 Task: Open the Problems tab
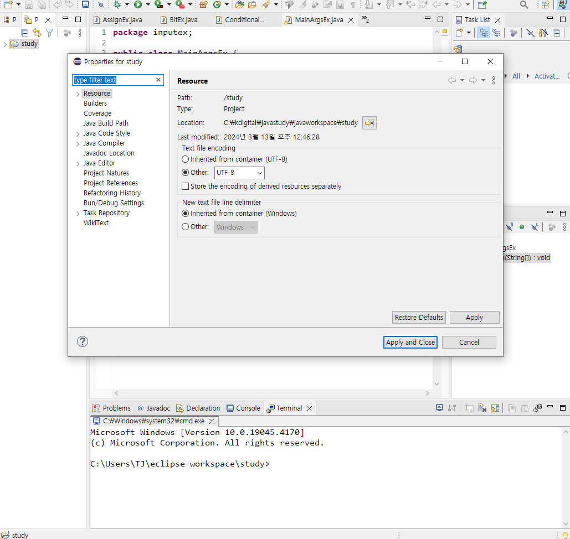coord(111,408)
